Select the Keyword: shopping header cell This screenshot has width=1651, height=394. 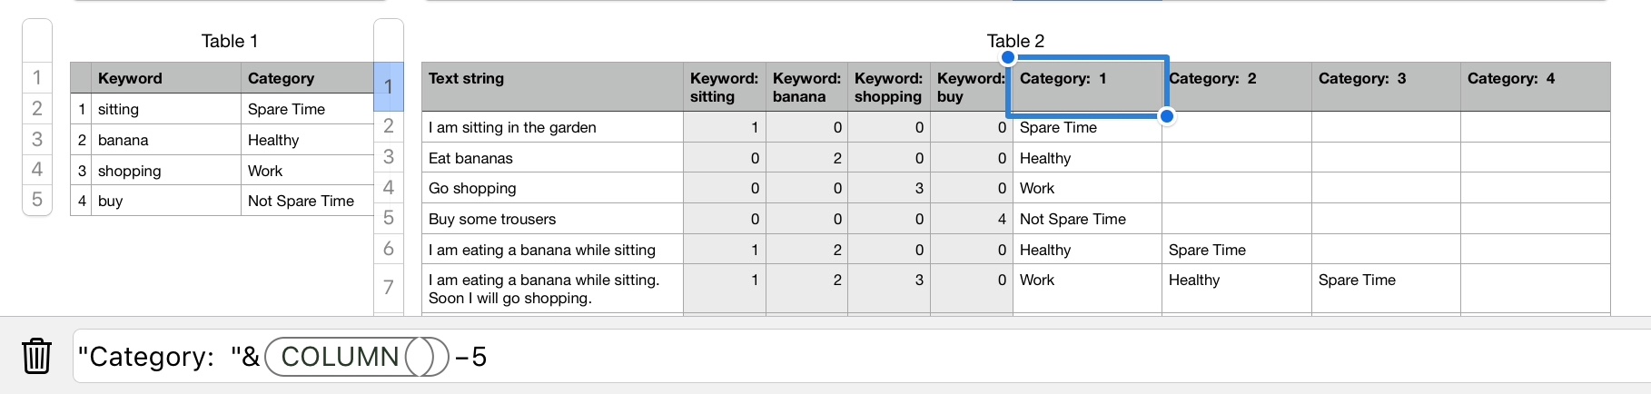(x=888, y=87)
